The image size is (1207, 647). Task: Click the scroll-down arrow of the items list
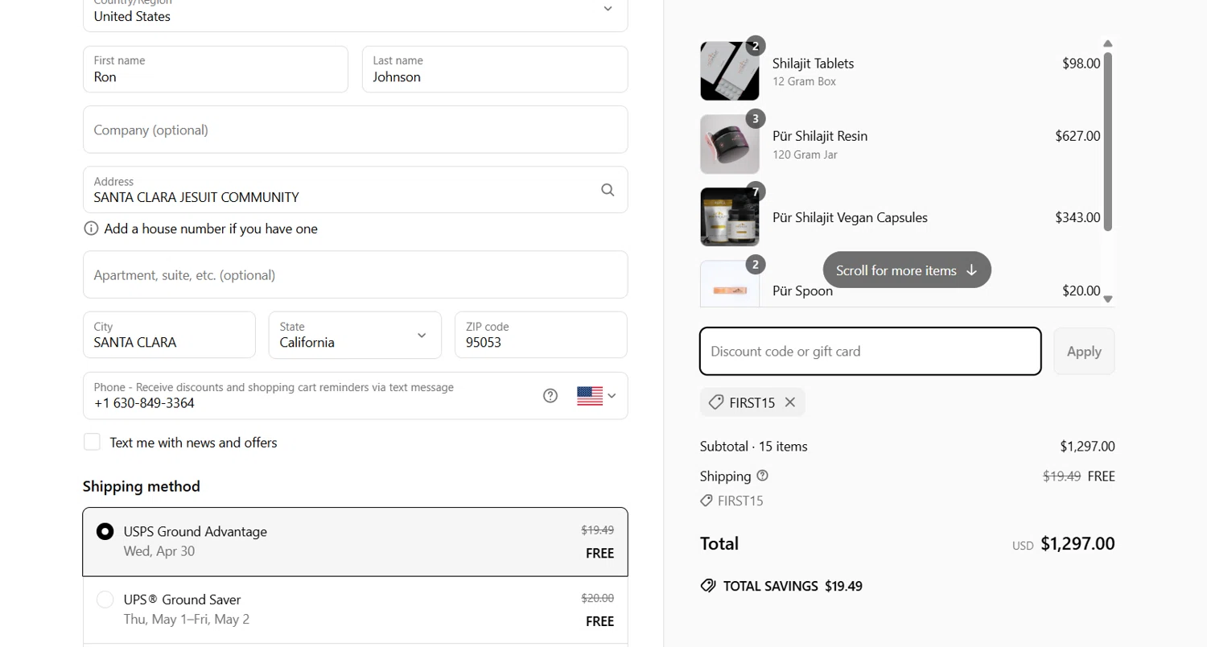click(1108, 299)
